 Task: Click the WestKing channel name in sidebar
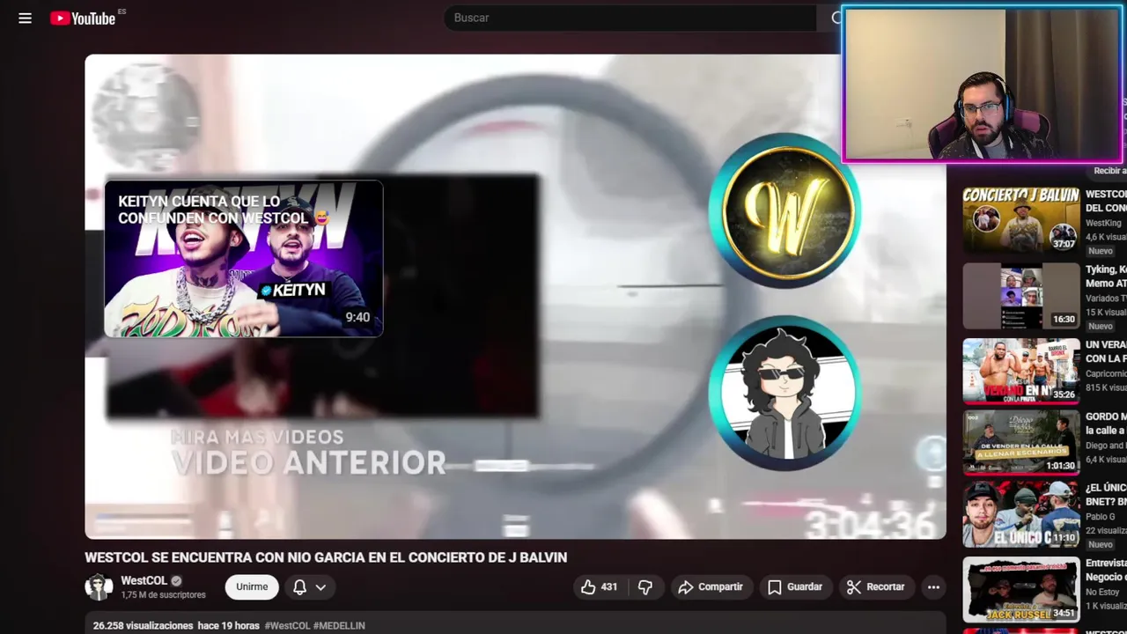[x=1105, y=224]
